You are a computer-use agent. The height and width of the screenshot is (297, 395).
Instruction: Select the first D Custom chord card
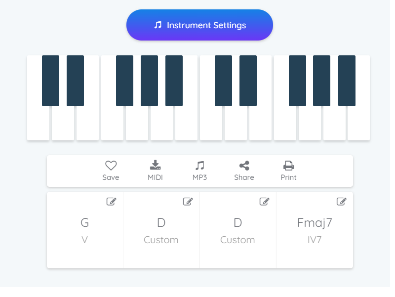click(x=161, y=230)
